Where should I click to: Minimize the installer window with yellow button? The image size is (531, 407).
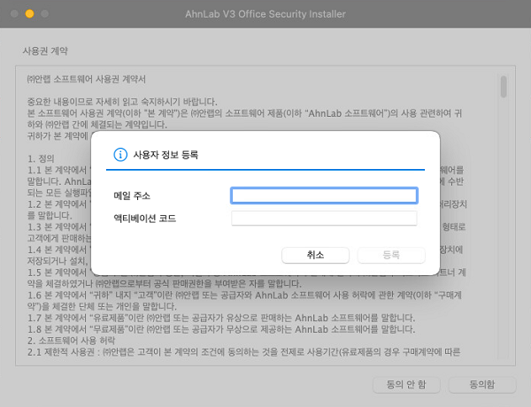[29, 14]
